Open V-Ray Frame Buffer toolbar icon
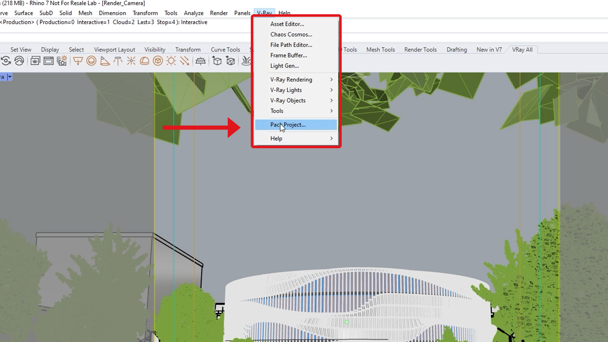Image resolution: width=608 pixels, height=342 pixels. coord(48,60)
